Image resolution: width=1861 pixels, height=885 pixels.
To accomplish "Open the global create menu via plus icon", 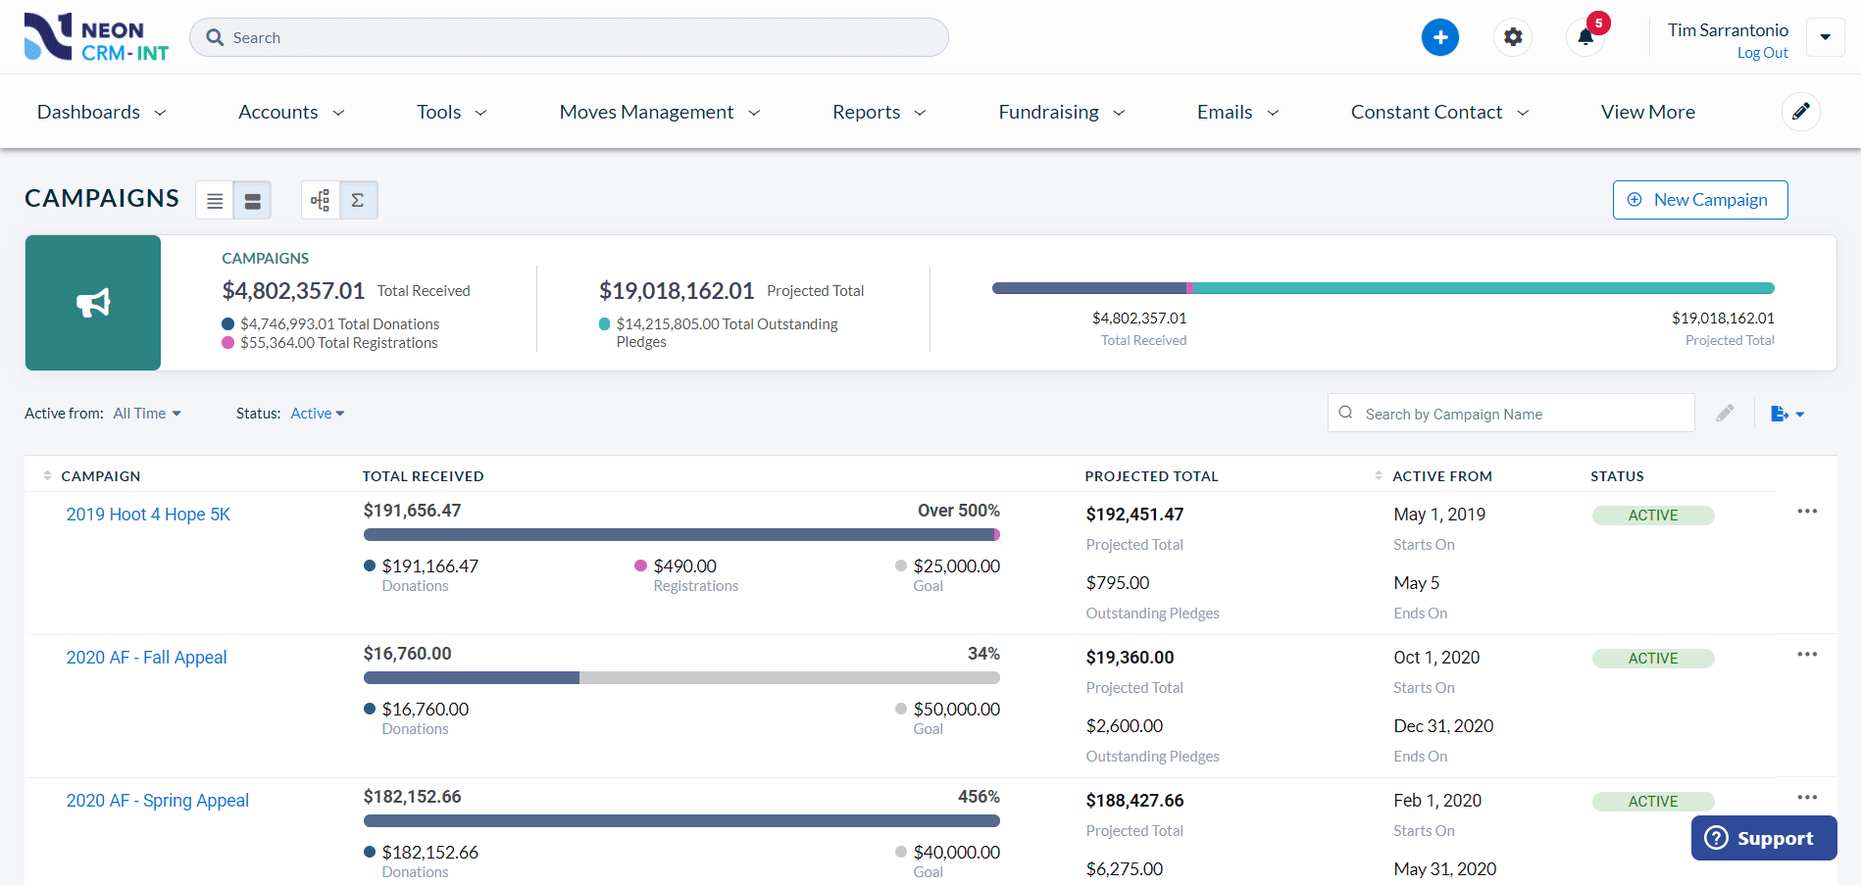I will point(1440,36).
